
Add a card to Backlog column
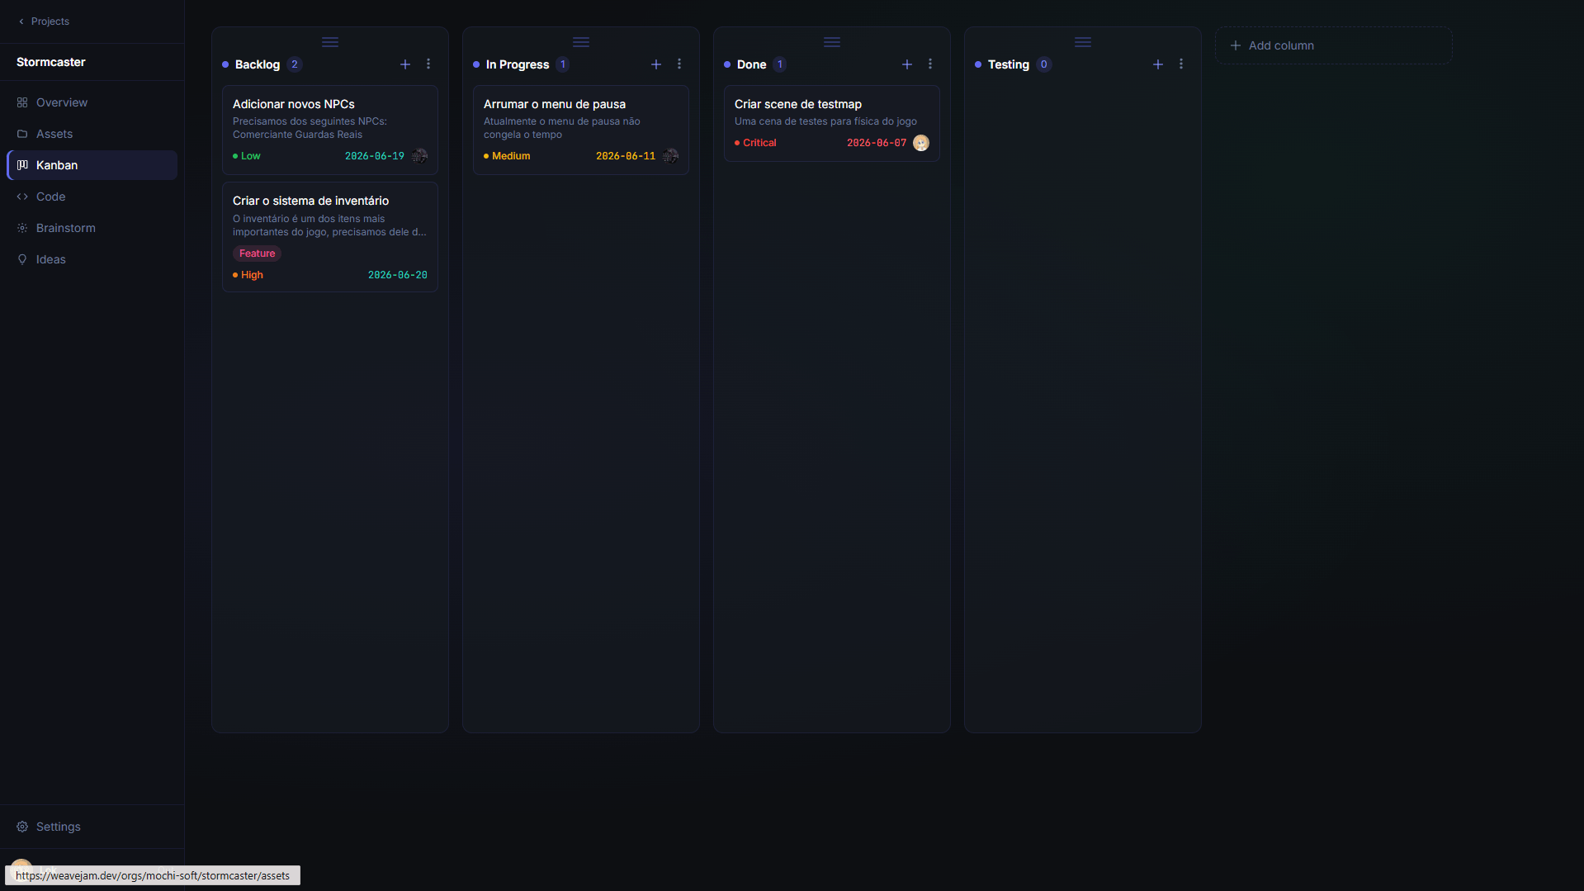click(x=405, y=64)
